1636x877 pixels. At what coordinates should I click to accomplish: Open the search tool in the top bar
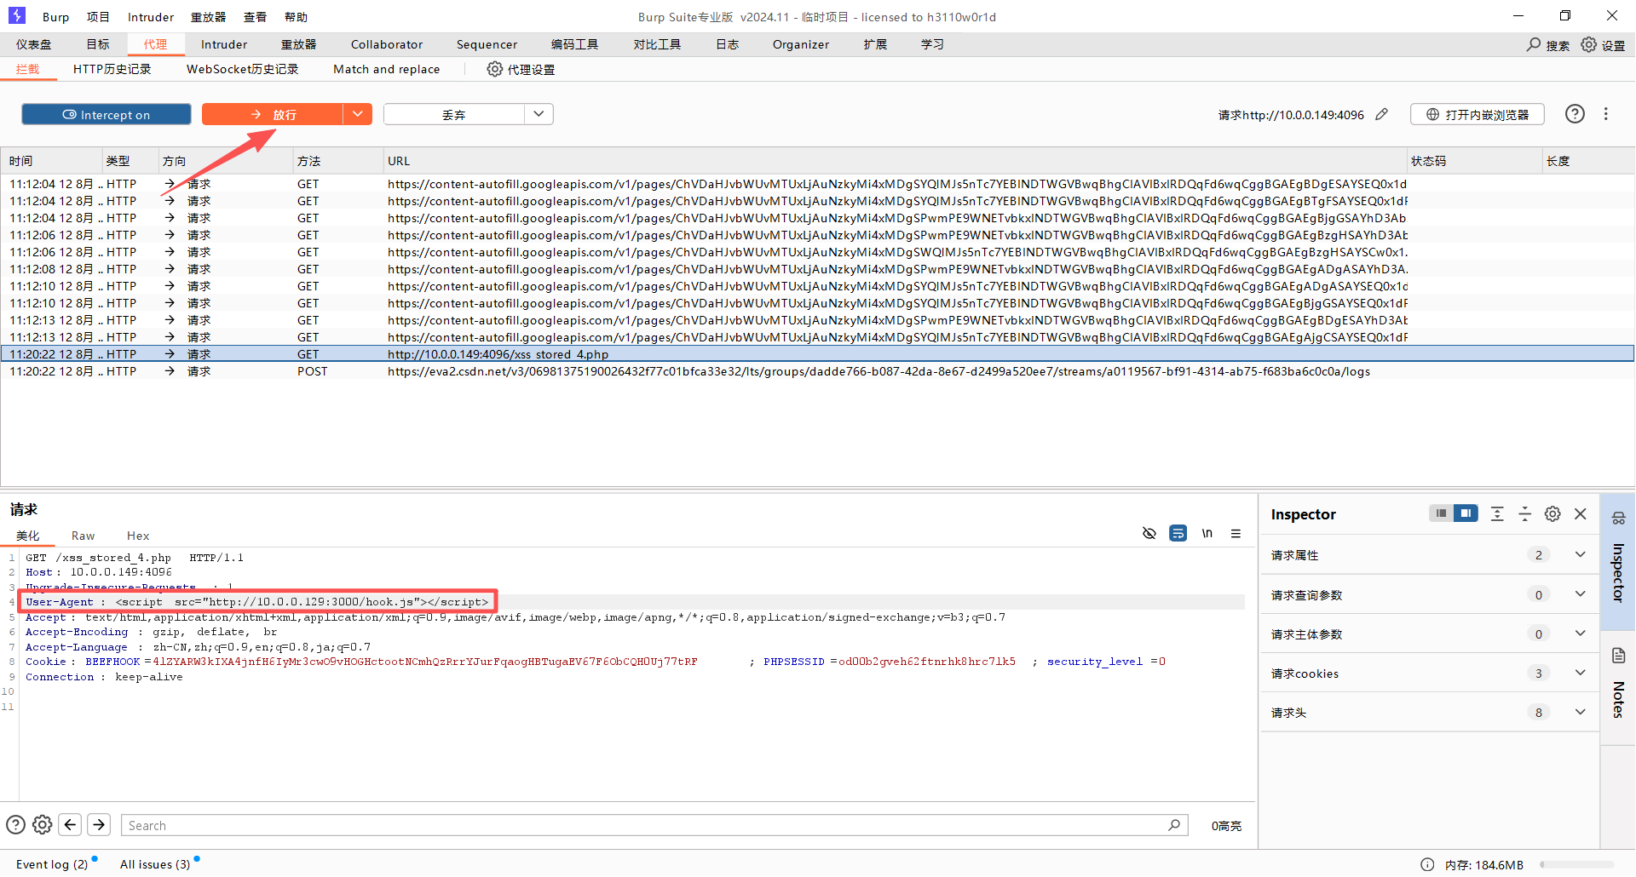(x=1547, y=45)
